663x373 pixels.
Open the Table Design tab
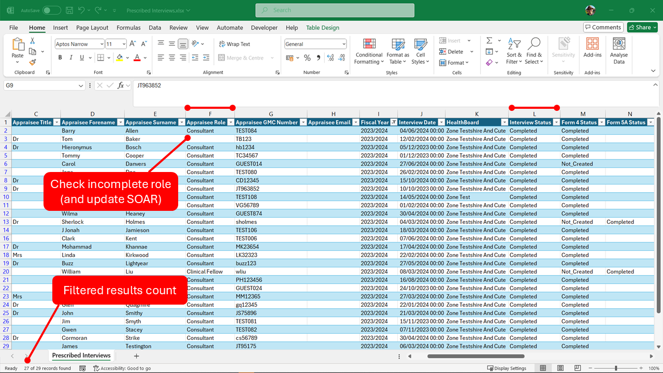[322, 27]
